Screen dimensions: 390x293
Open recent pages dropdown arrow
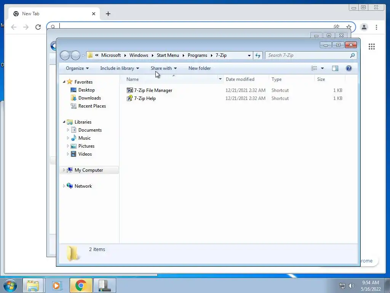pos(83,56)
